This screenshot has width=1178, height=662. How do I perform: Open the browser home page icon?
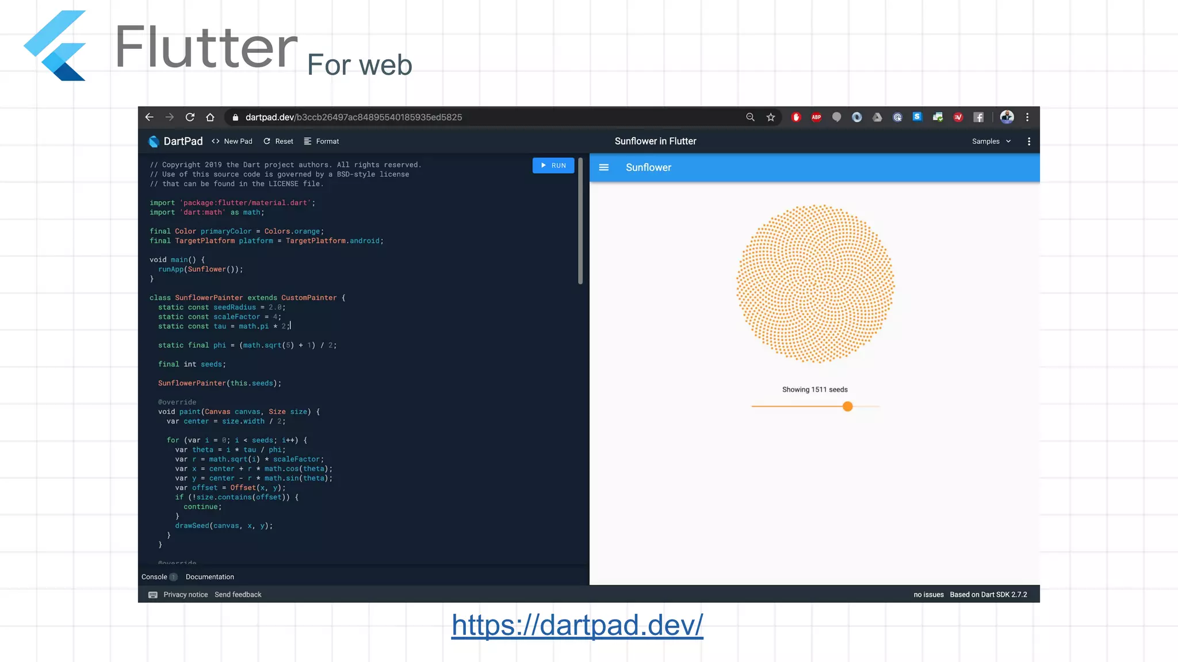click(210, 117)
